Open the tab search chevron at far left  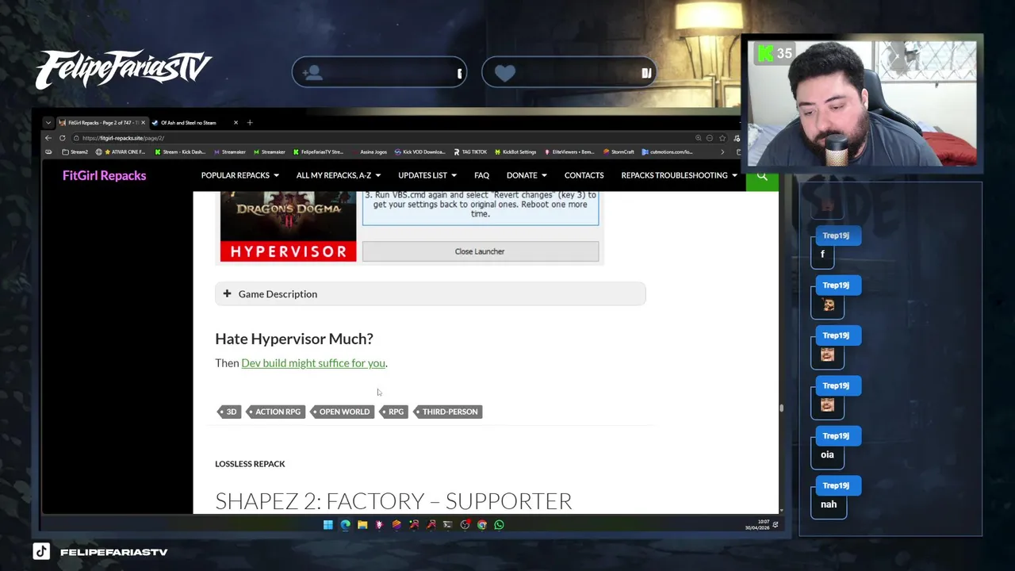click(x=48, y=123)
